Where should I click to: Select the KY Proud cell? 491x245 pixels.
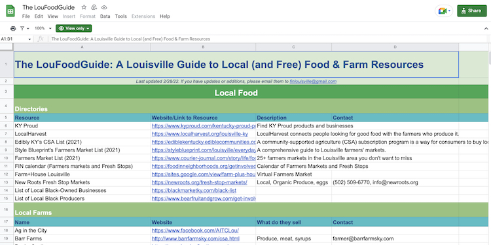pos(82,126)
